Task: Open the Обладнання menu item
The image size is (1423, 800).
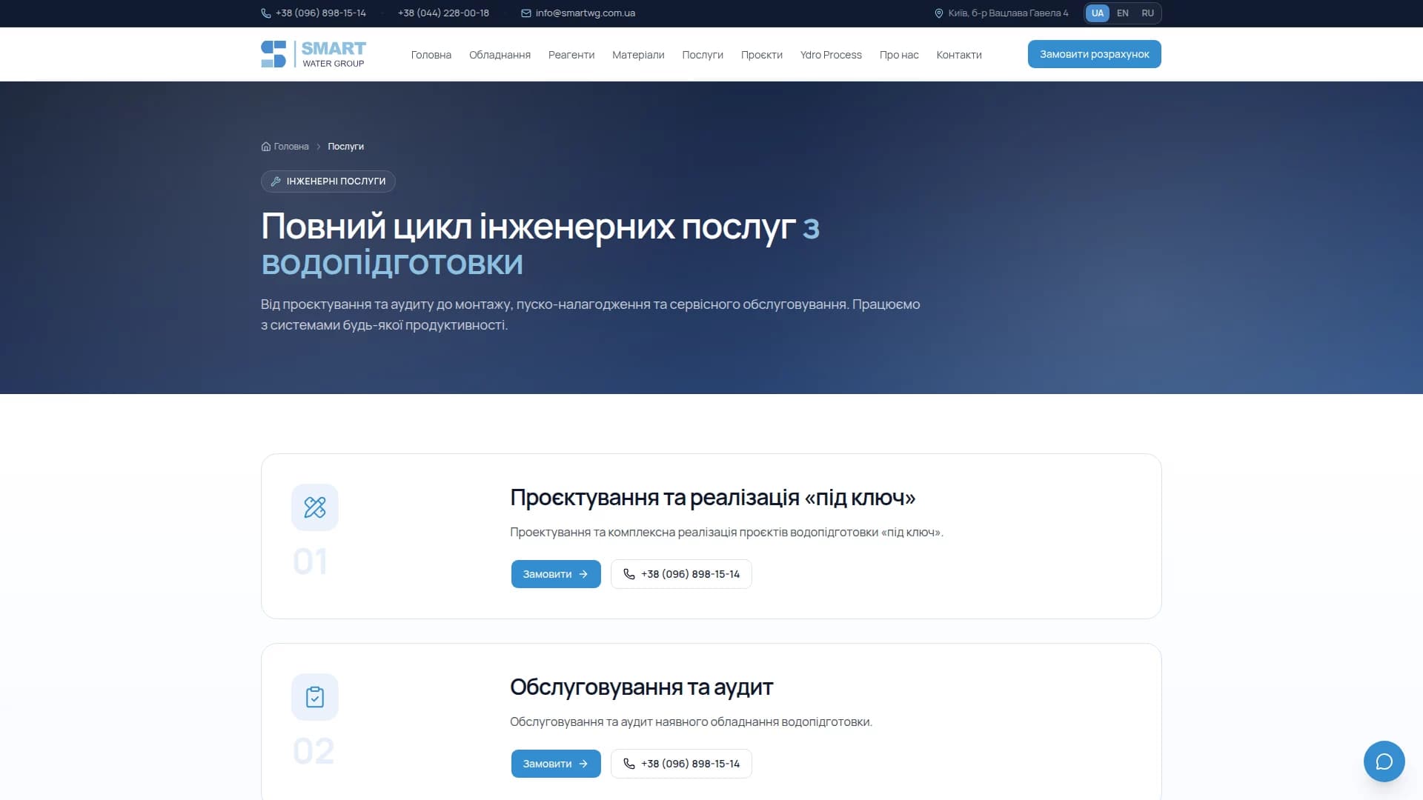Action: point(500,55)
